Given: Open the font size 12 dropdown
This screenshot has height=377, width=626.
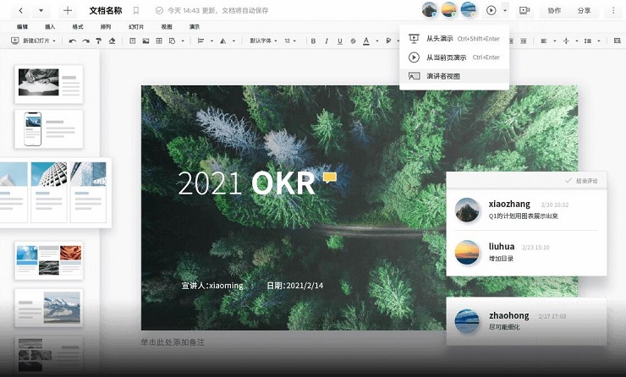Looking at the screenshot, I should 290,41.
